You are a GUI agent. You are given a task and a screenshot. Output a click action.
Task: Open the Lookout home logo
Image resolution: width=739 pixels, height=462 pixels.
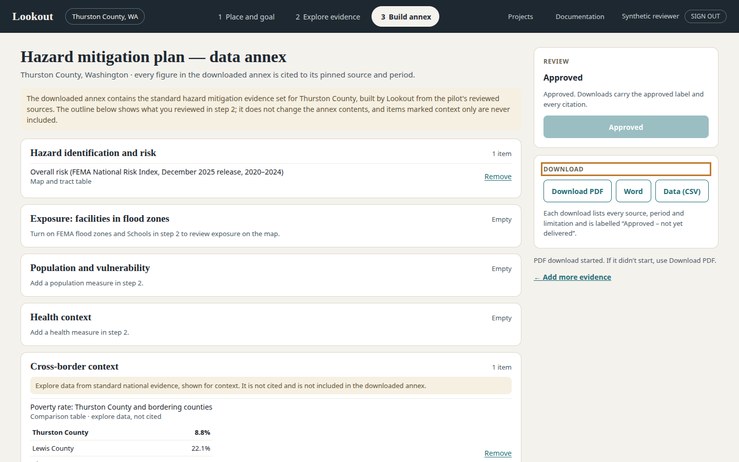33,16
